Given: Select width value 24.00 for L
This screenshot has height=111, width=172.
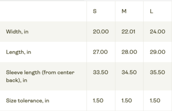Looking at the screenshot, I should pyautogui.click(x=157, y=32).
